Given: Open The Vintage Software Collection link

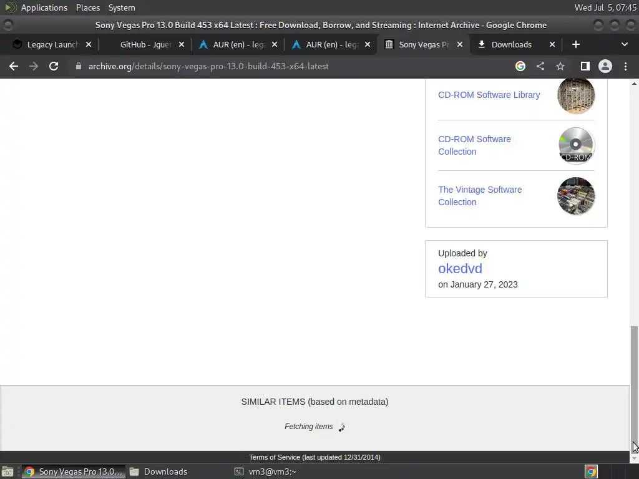Looking at the screenshot, I should (x=480, y=195).
